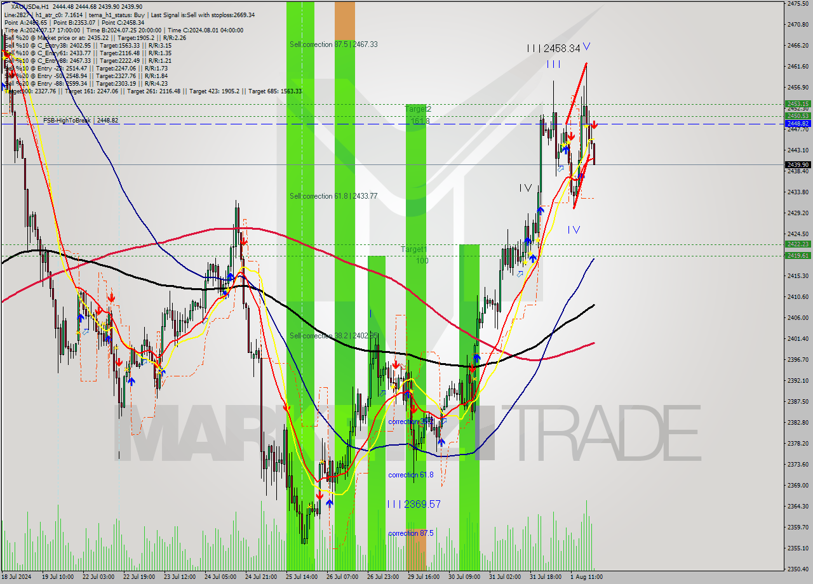Screen dimensions: 813x584
Task: Click the 'Sell correction 61.8 | 2433.77' label
Action: (333, 196)
